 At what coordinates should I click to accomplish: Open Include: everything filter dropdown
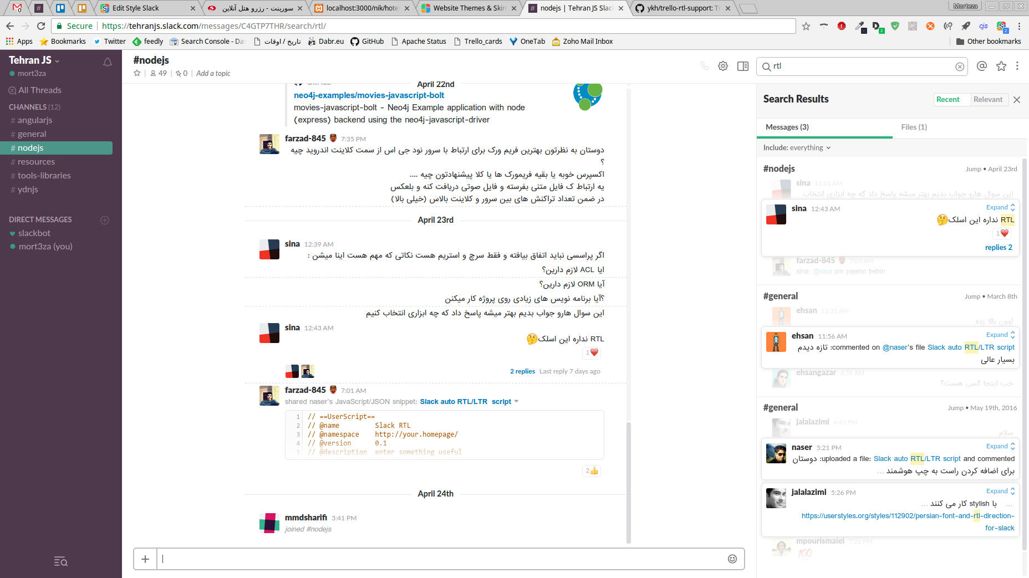797,147
